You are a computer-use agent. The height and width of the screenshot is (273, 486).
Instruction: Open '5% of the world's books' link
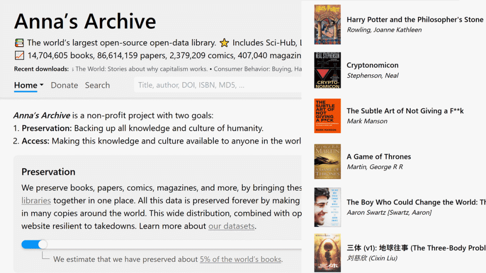tap(240, 259)
